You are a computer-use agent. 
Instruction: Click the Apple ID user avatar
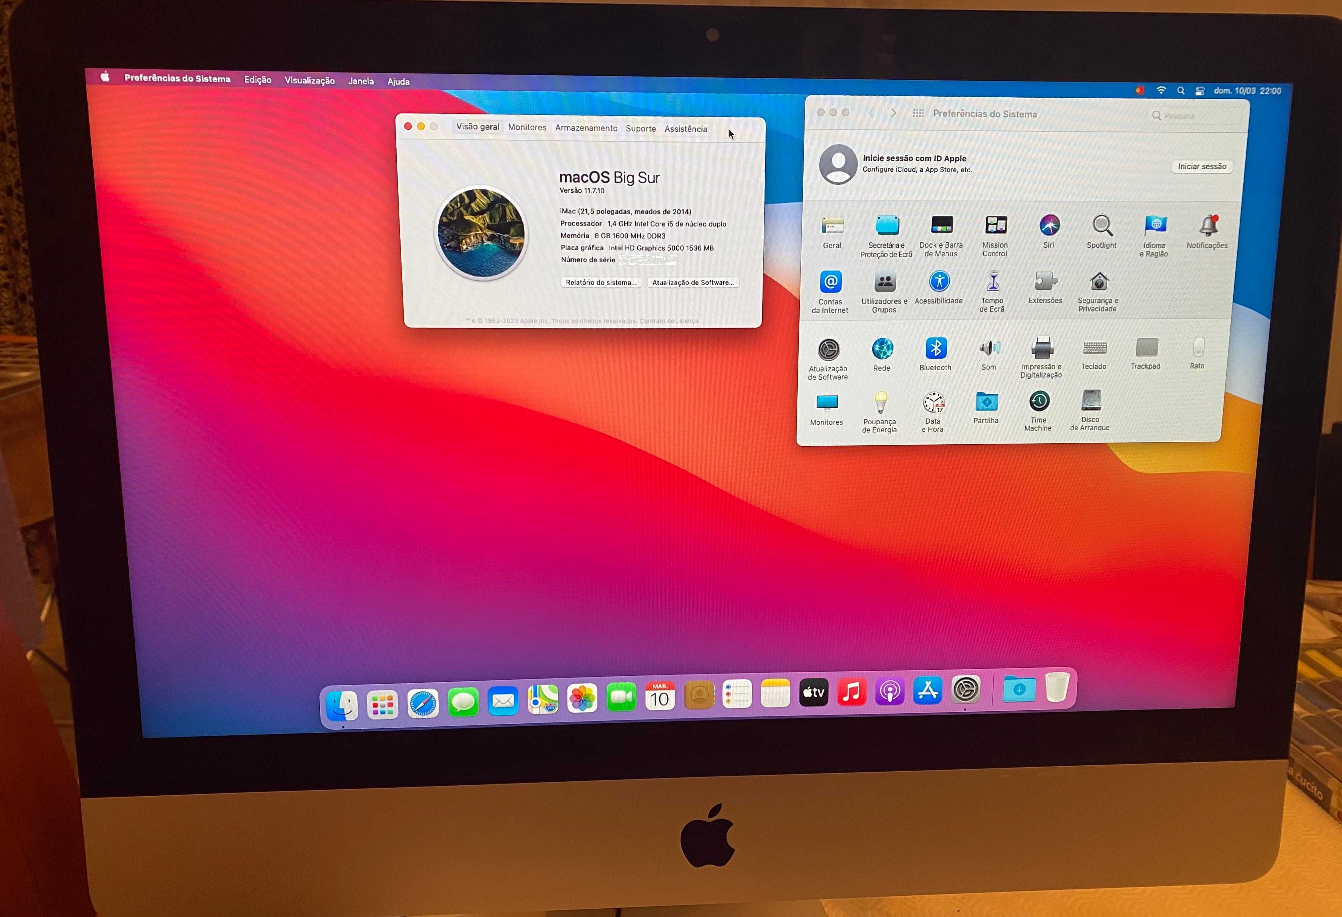[x=838, y=164]
